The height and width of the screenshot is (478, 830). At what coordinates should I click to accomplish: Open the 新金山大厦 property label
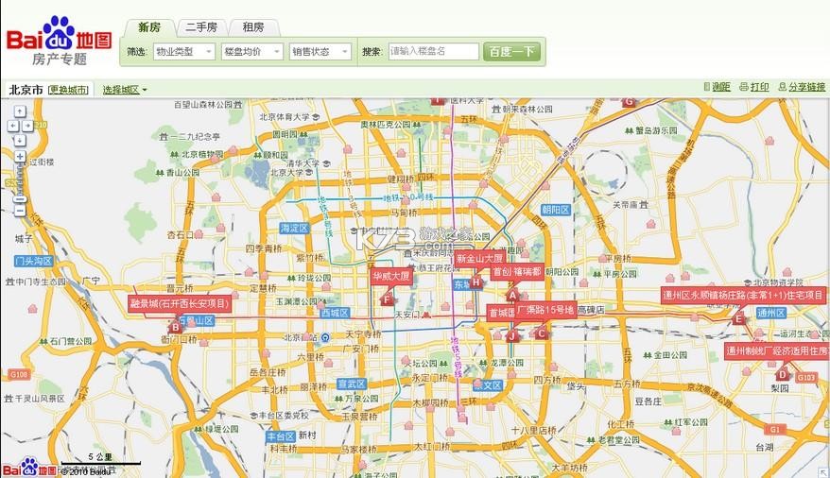click(x=479, y=259)
